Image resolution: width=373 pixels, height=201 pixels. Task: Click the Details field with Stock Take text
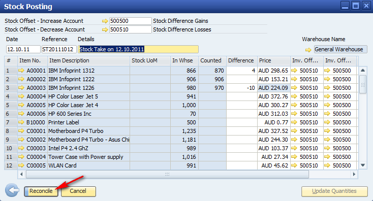(138, 49)
